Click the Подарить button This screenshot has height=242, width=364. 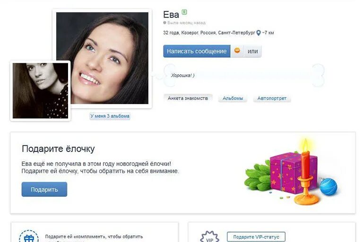(x=44, y=190)
